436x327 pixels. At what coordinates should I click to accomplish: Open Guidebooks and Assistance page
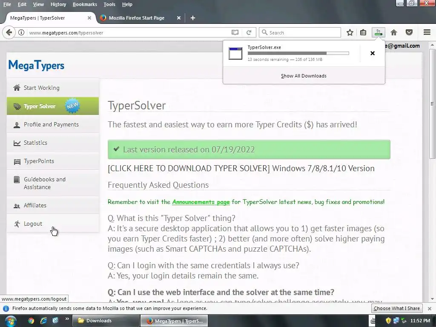[x=53, y=183]
